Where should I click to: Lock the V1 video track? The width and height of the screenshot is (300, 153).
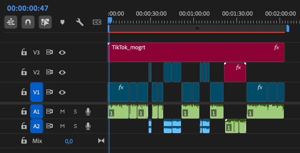24,92
